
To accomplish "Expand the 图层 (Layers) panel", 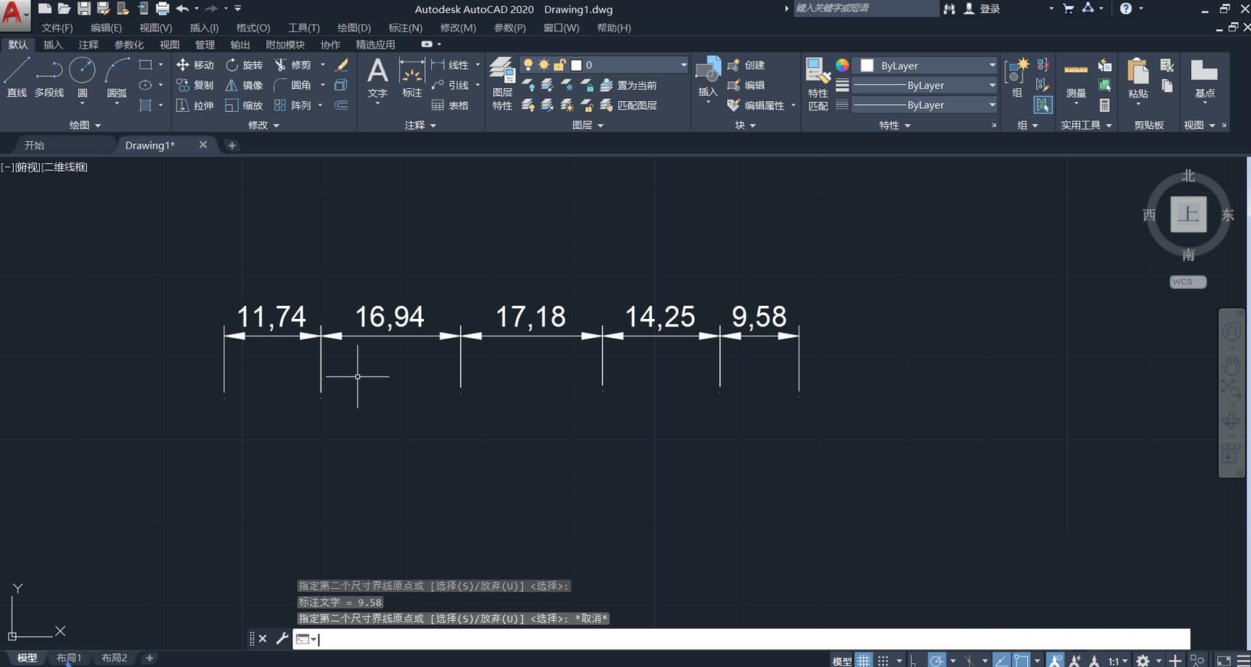I will point(588,125).
